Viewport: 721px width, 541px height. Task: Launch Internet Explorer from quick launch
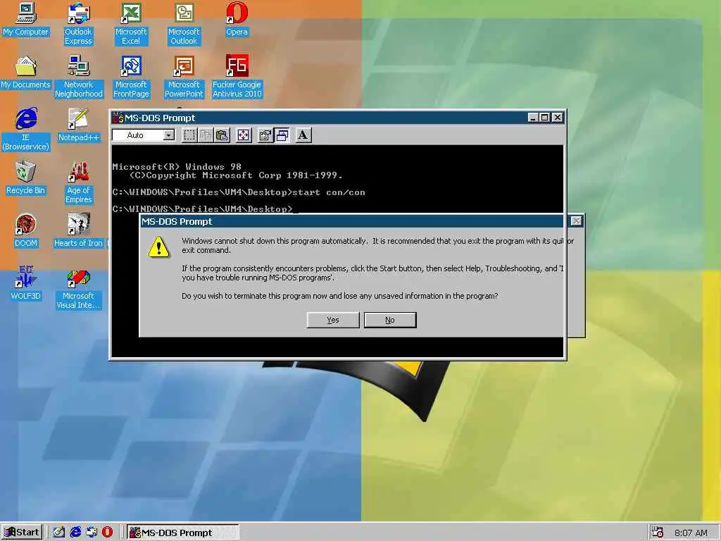(75, 533)
